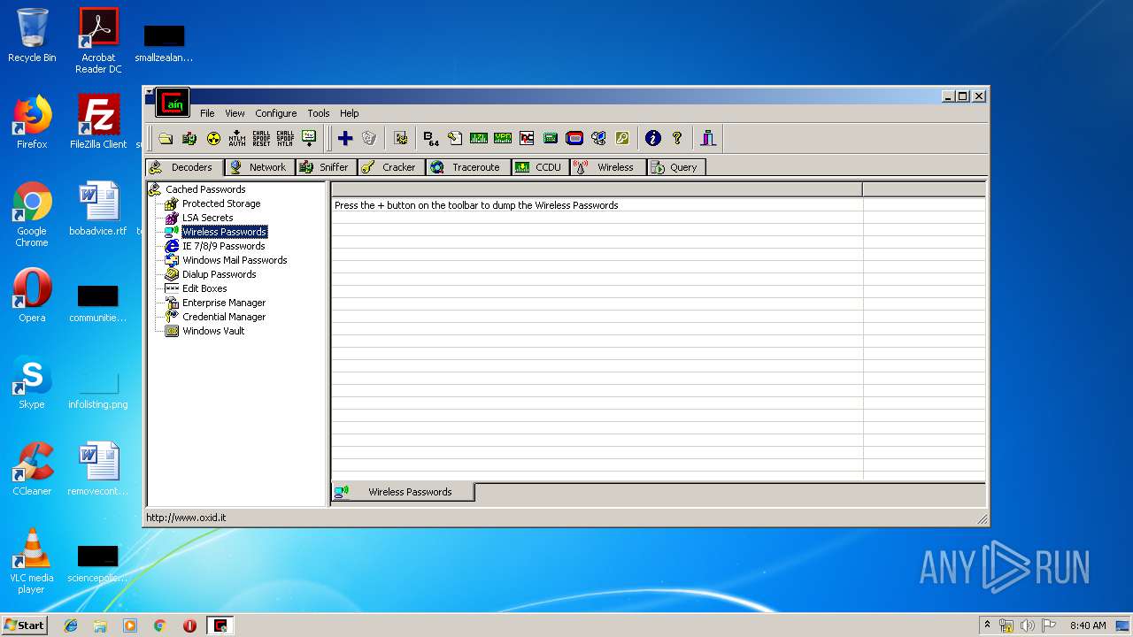Click the bottom Wireless Passwords tab
This screenshot has width=1133, height=637.
tap(403, 492)
